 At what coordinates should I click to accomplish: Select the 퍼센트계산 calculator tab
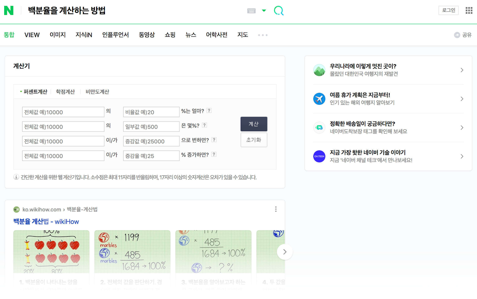pos(35,92)
